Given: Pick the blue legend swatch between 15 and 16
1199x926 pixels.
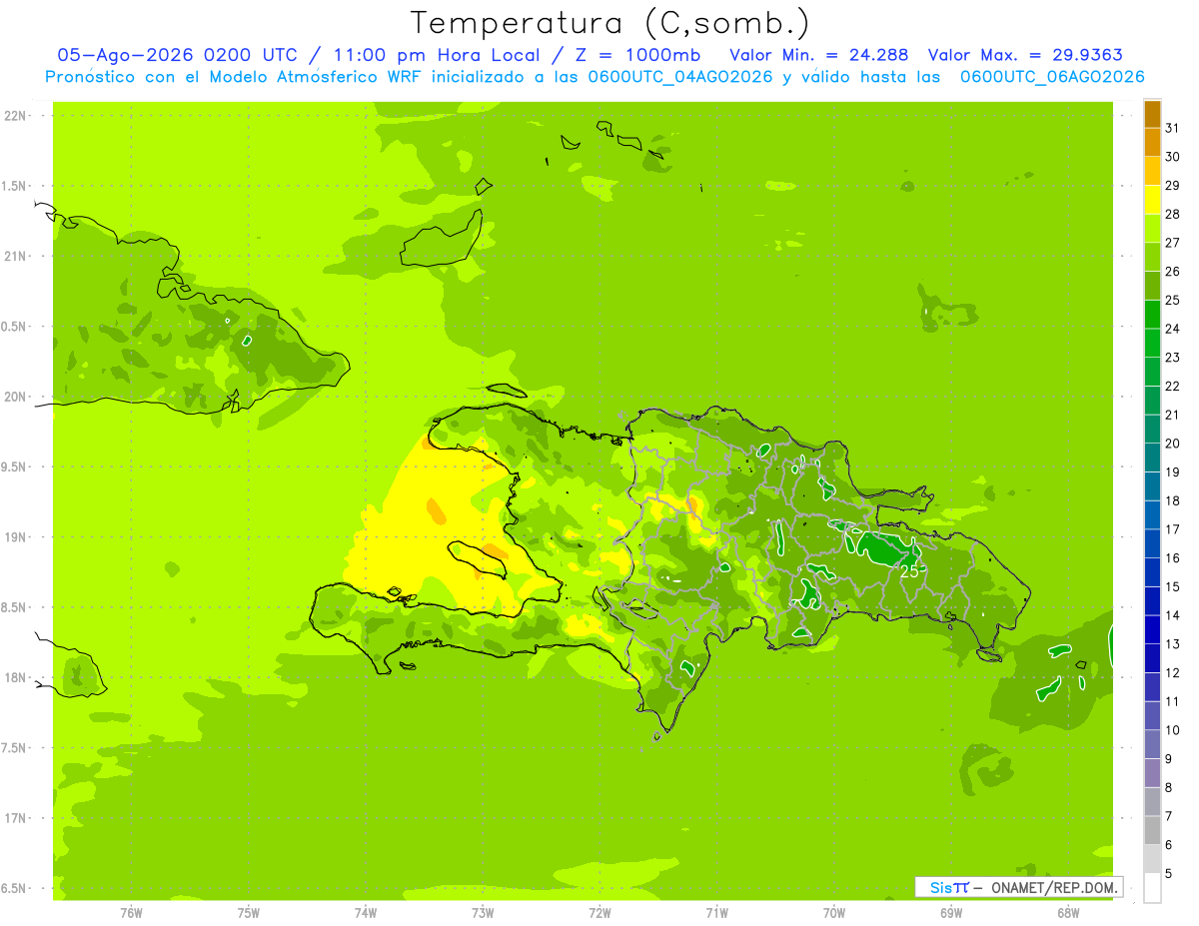Looking at the screenshot, I should (x=1152, y=572).
